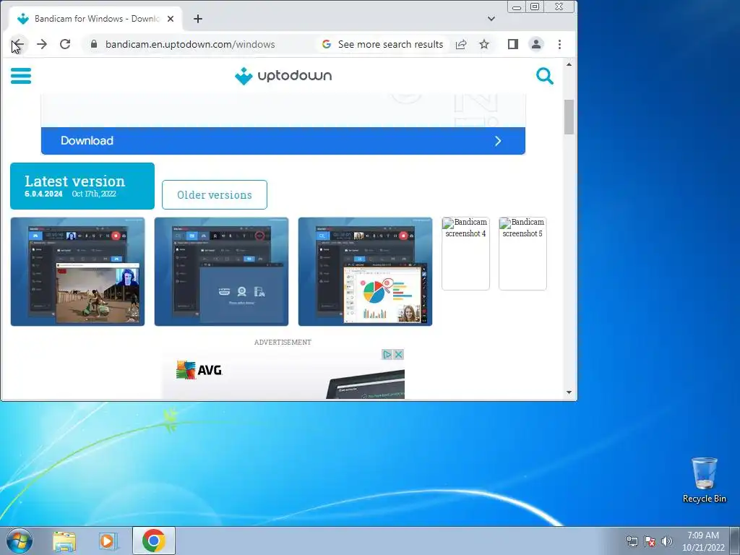Select the Bandicam for Windows tab
Viewport: 740px width, 555px height.
(96, 19)
